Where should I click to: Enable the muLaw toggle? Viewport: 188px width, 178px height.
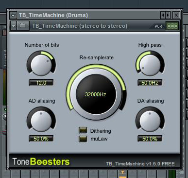click(83, 139)
